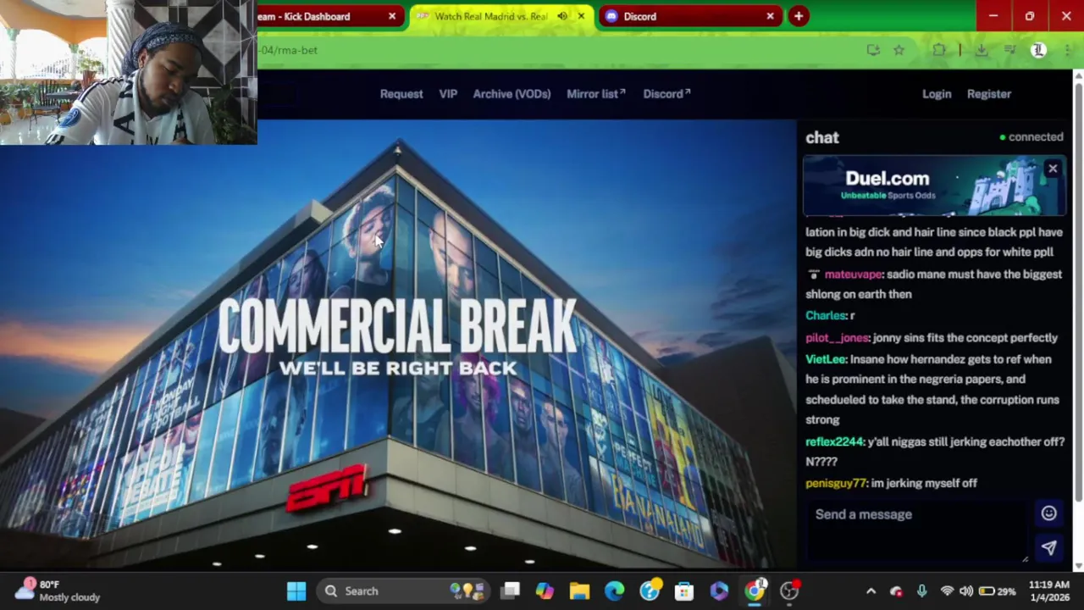Close the Watch Real Madrid tab
Image resolution: width=1084 pixels, height=610 pixels.
[x=581, y=16]
